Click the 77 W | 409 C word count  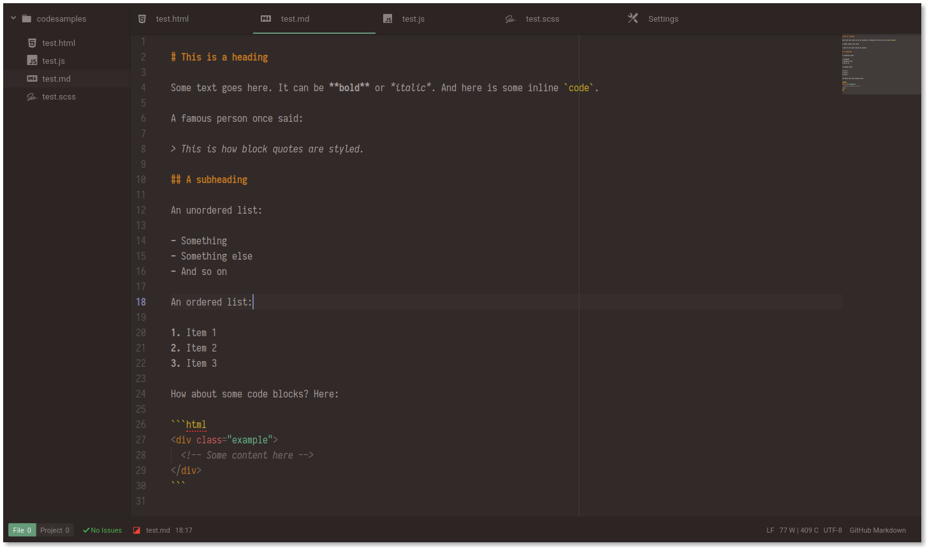tap(799, 530)
